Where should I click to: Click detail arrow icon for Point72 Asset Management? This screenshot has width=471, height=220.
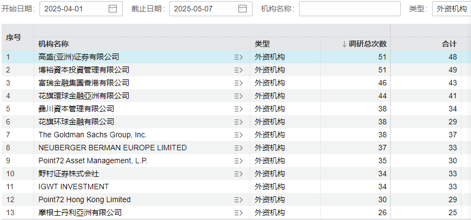coord(238,161)
